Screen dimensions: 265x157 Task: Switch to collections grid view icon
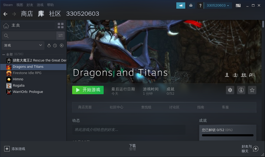click(x=61, y=25)
